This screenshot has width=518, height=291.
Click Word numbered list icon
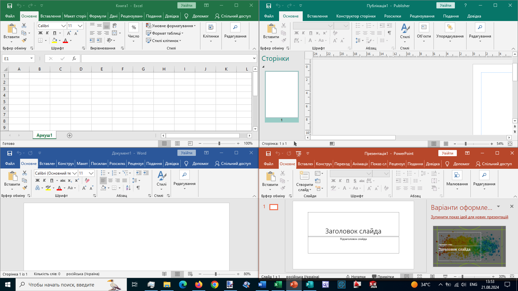pos(114,173)
